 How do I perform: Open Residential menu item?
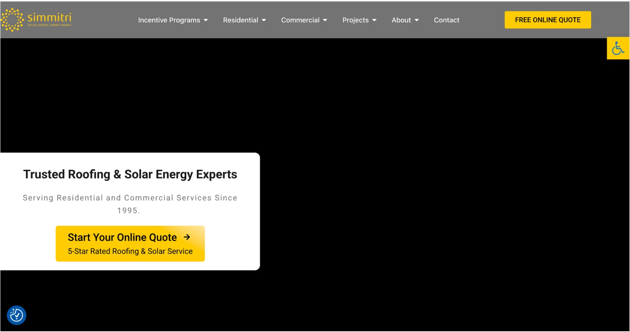240,20
